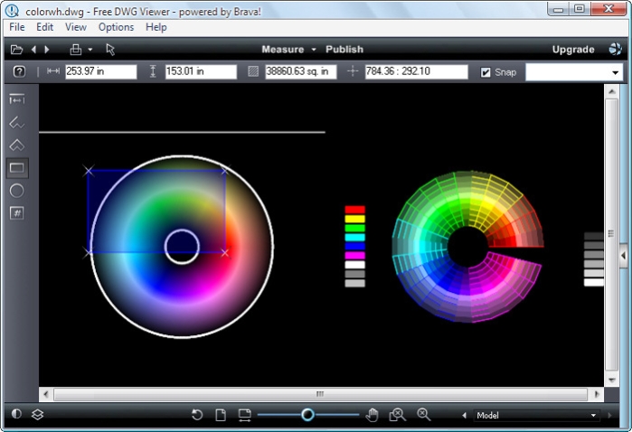632x432 pixels.
Task: Click the blue color swatch
Action: click(354, 246)
